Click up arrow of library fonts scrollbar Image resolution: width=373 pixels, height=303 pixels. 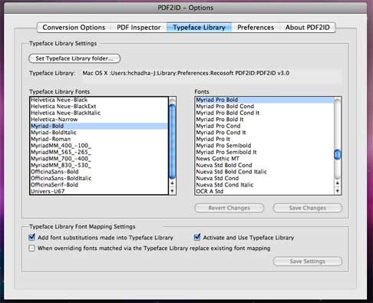[173, 183]
